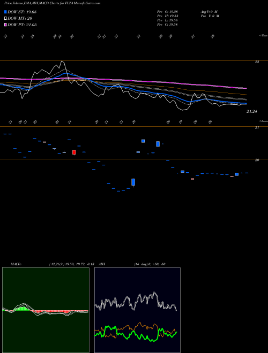This screenshot has width=268, height=353.
Task: Click the blue DOW ST legend swatch
Action: (6, 12)
